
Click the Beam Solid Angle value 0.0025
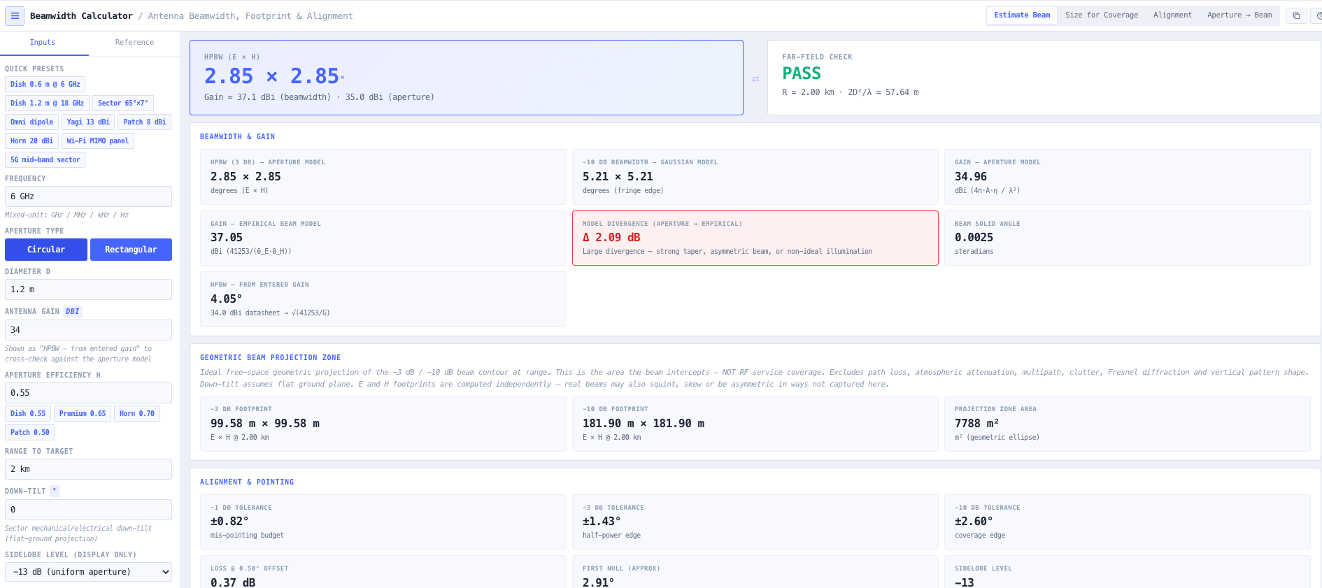pyautogui.click(x=974, y=238)
